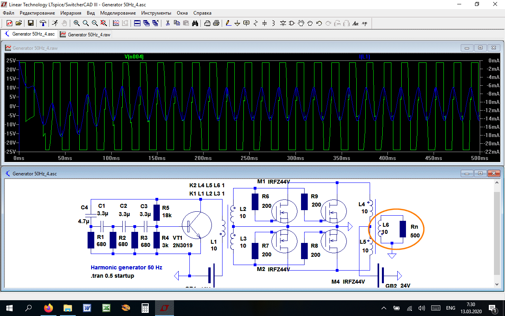
Task: Click the Tile Windows Horizontally icon
Action: 137,23
